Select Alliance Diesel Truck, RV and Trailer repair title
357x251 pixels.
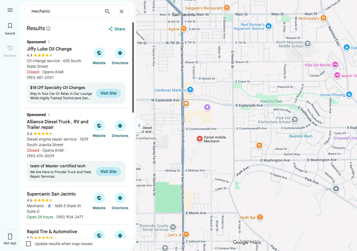pos(57,124)
